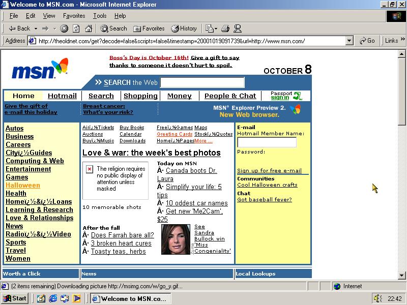Open the Tools menu
This screenshot has height=305, width=407.
(100, 16)
